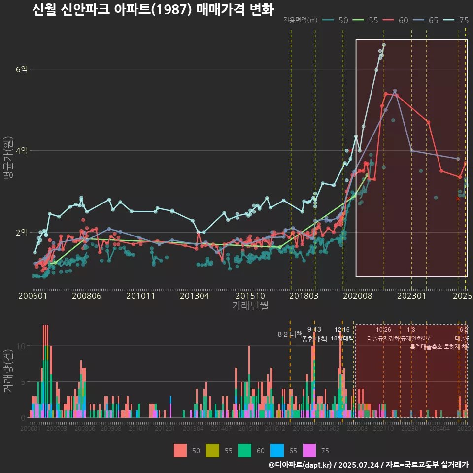Click the '특례대출축소' policy label
This screenshot has height=473, width=473.
[426, 347]
